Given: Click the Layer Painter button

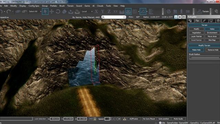Looking at the screenshot, I should pyautogui.click(x=196, y=37).
